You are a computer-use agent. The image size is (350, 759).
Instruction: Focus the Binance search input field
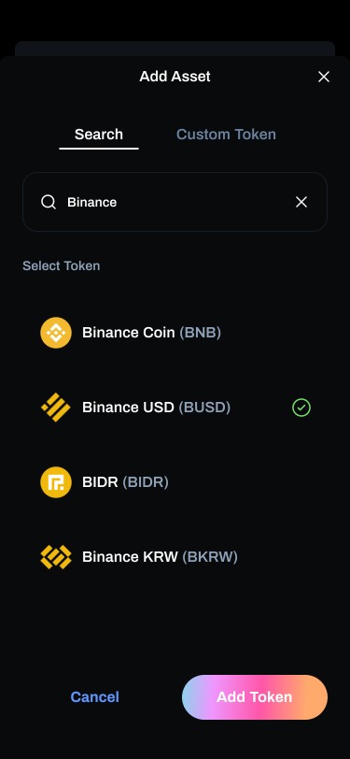pyautogui.click(x=175, y=202)
